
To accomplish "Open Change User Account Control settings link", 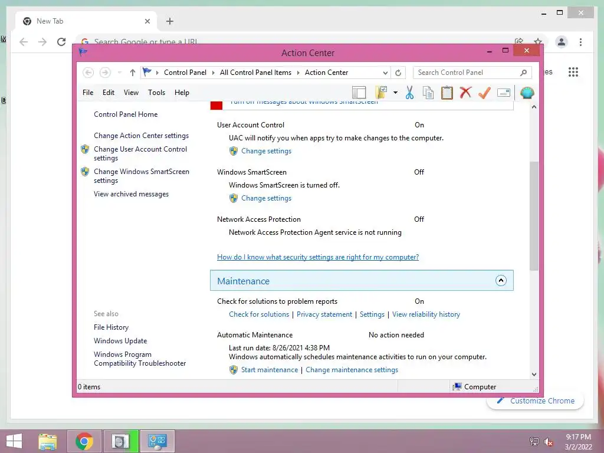I will coord(140,153).
